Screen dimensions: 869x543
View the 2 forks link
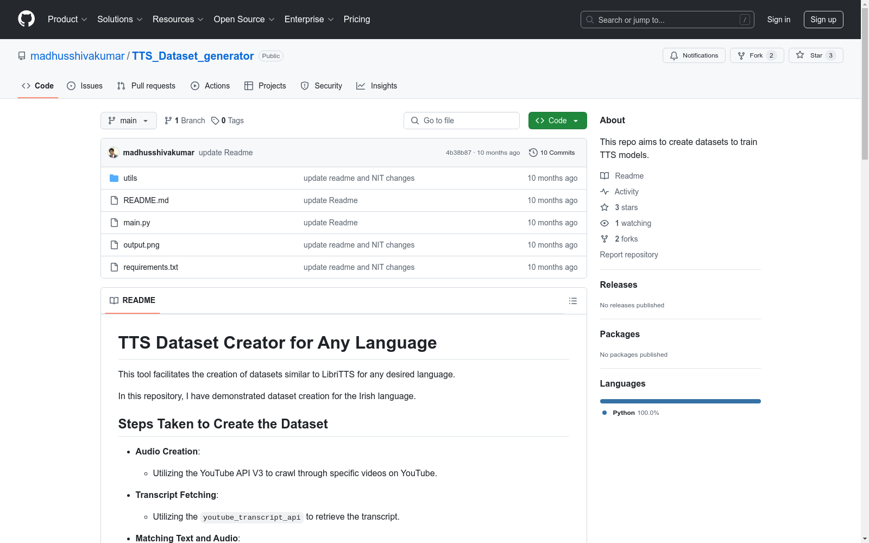[x=619, y=239]
